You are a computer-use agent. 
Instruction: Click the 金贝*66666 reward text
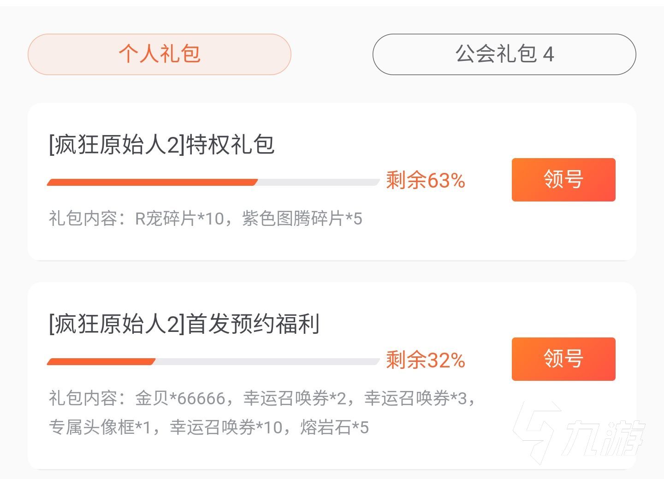click(180, 398)
